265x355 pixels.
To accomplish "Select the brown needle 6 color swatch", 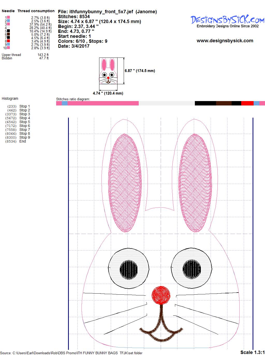I will pyautogui.click(x=9, y=34).
